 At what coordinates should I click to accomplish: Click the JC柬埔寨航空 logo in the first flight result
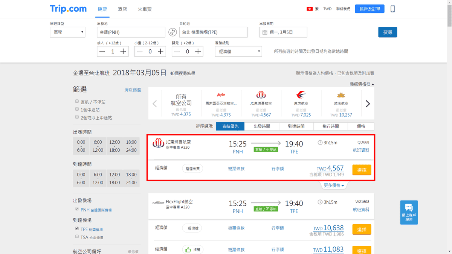pyautogui.click(x=158, y=143)
